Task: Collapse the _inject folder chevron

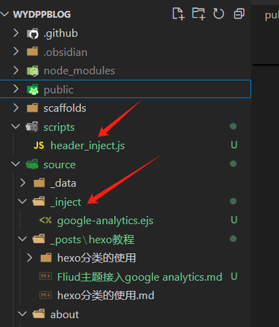Action: pos(22,201)
